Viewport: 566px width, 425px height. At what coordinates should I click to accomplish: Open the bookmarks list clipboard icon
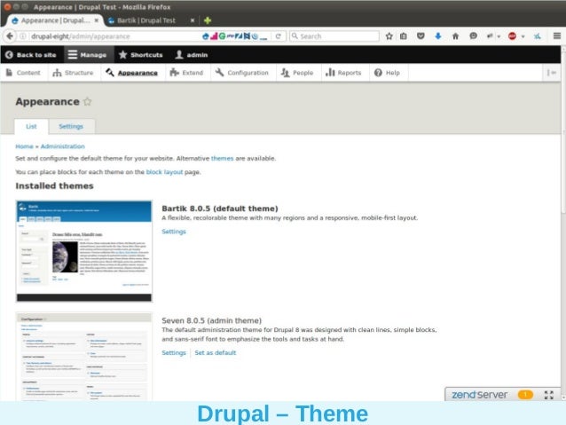[x=403, y=36]
